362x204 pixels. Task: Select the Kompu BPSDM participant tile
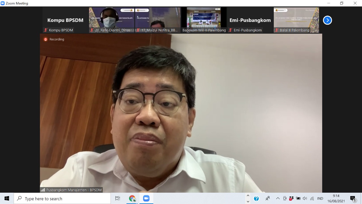pos(65,20)
